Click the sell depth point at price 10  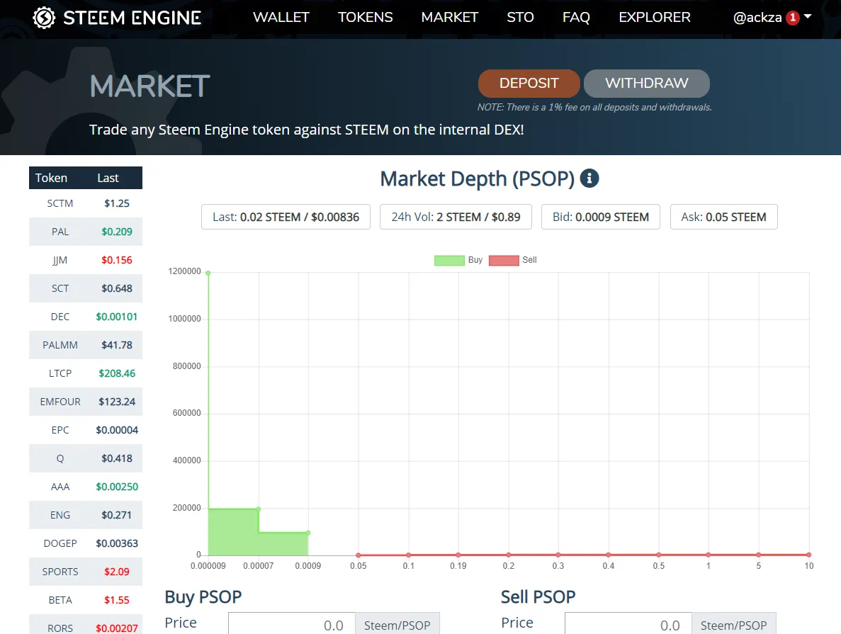pyautogui.click(x=809, y=555)
